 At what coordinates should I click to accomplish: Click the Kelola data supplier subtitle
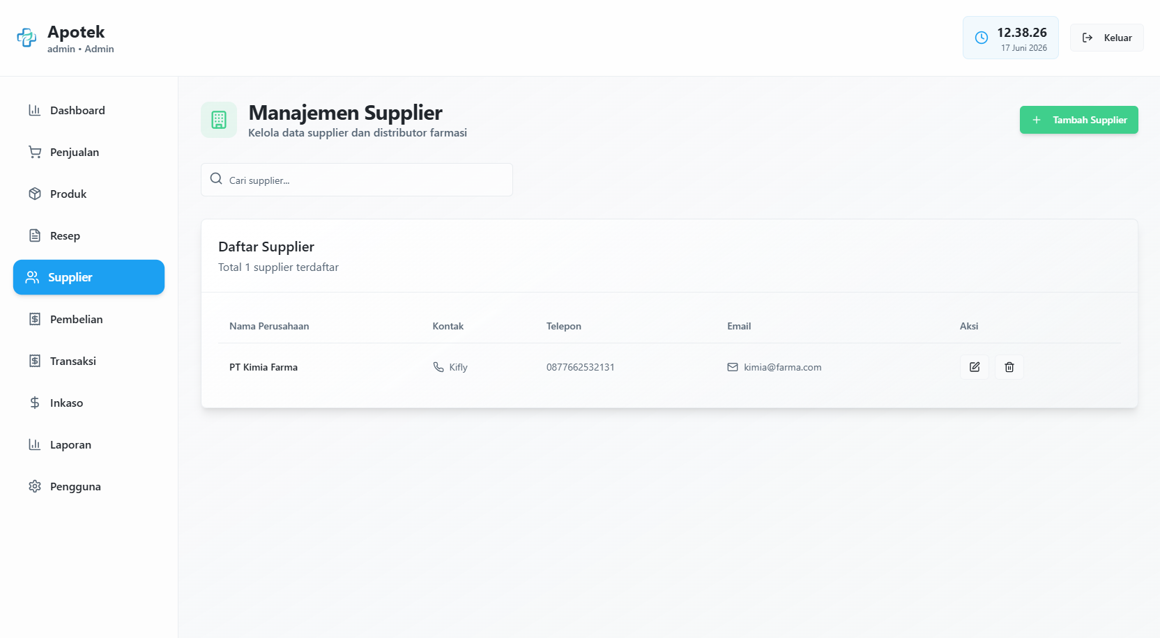coord(358,132)
